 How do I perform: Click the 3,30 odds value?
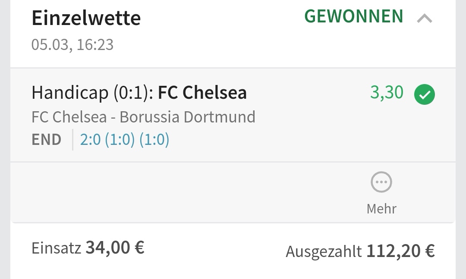[387, 93]
